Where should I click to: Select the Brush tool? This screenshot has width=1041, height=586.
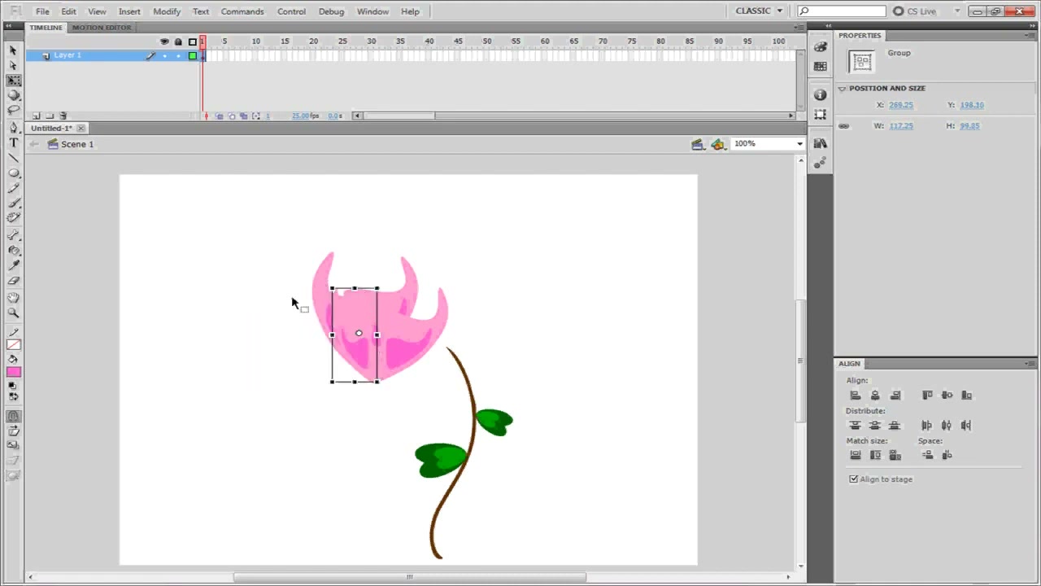click(13, 203)
